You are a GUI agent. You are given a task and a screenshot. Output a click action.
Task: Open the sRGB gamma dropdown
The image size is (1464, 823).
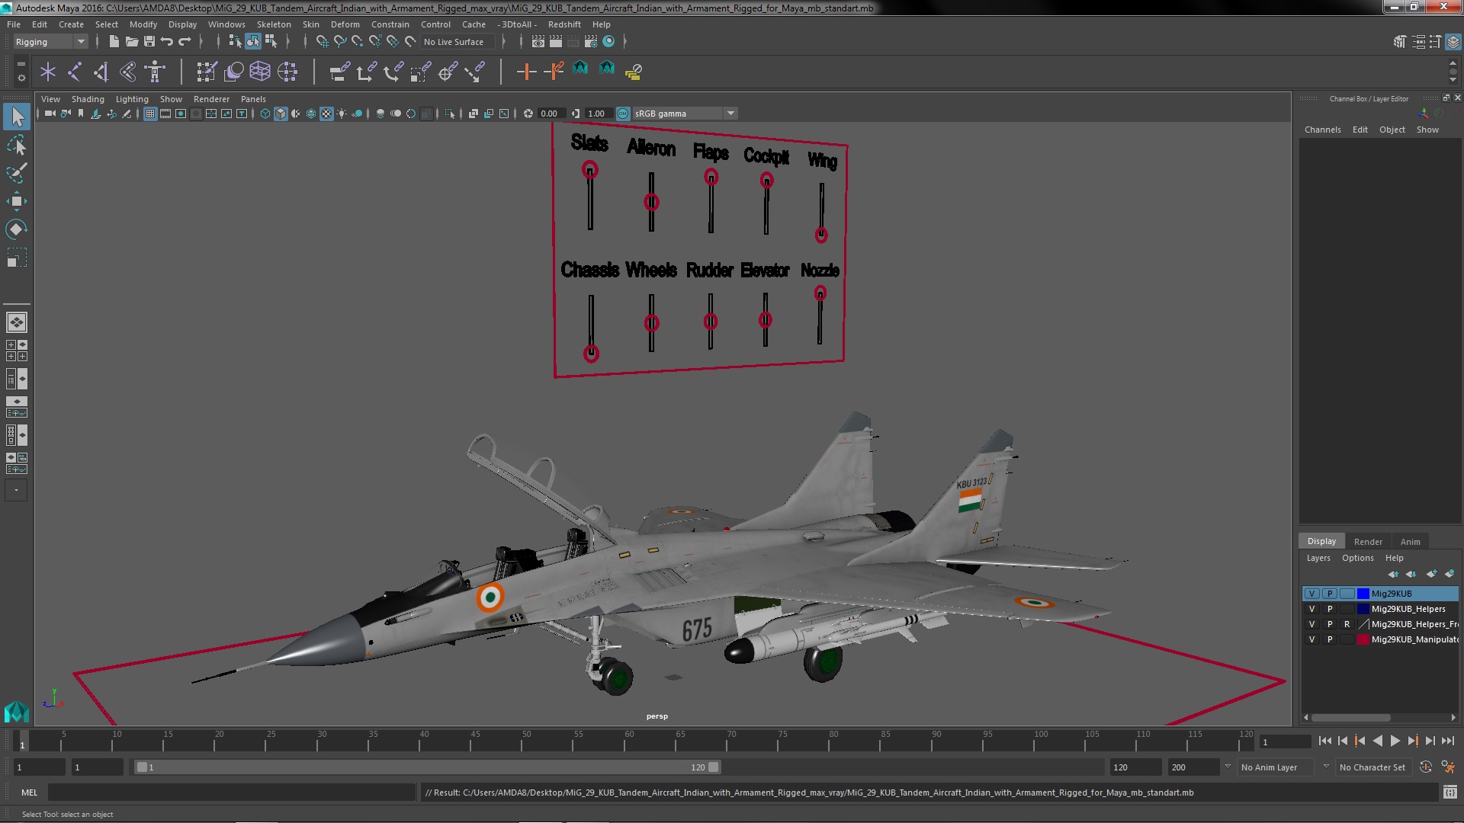tap(684, 114)
